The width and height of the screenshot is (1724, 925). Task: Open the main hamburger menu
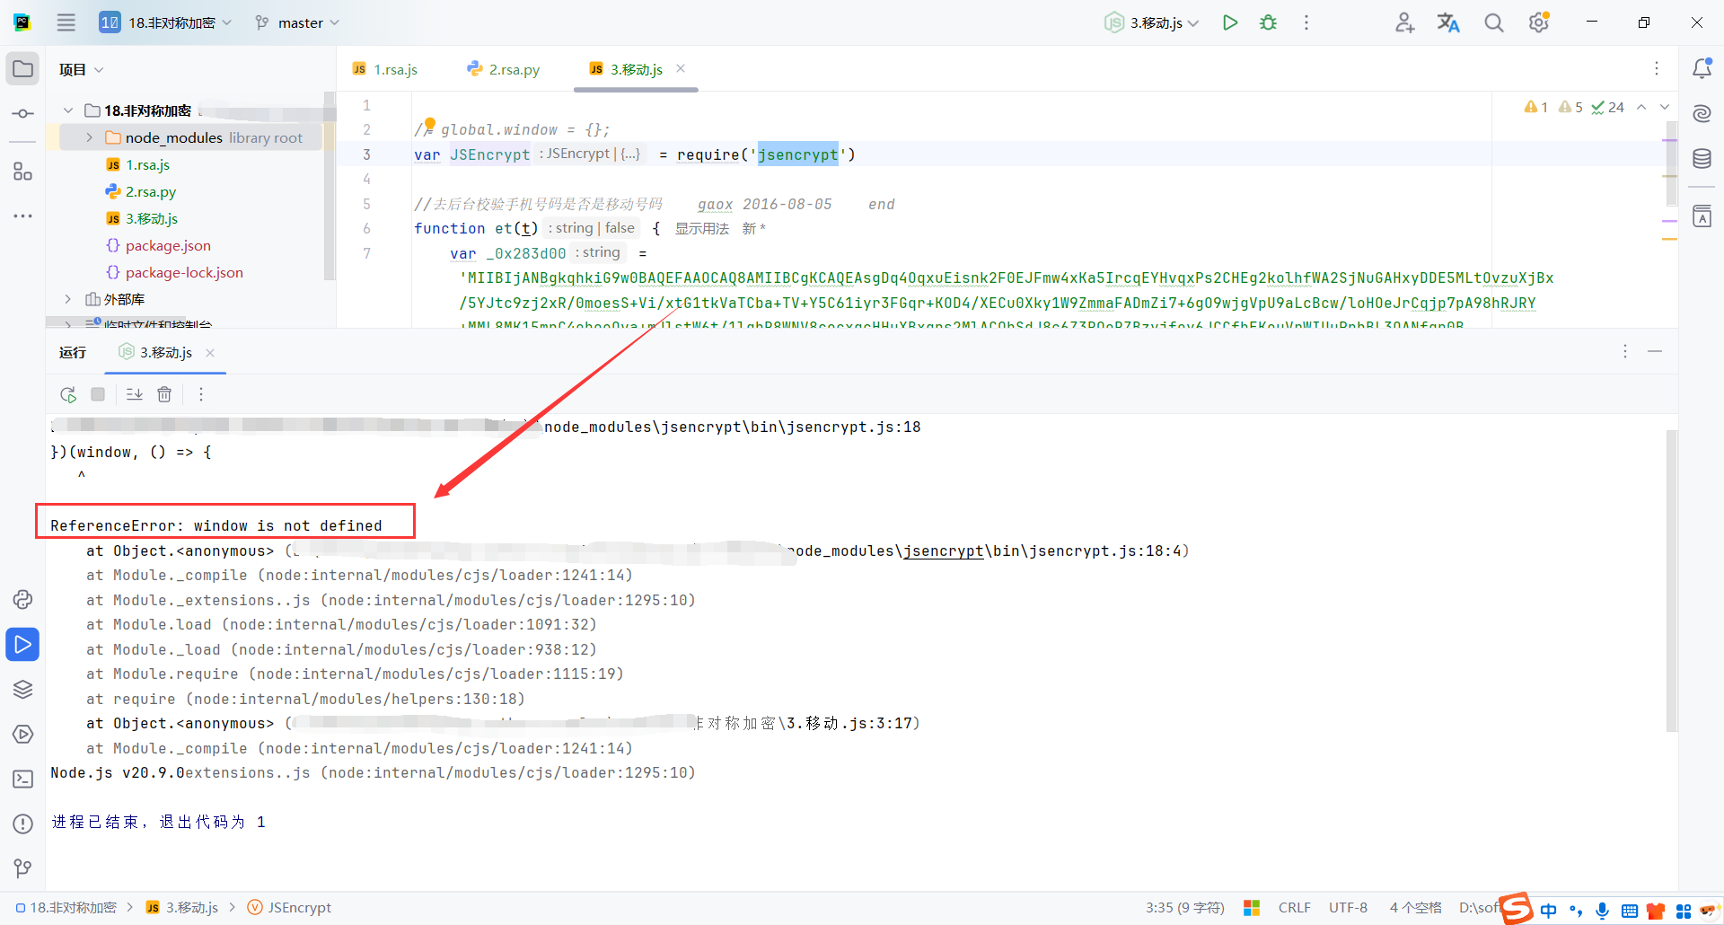coord(66,22)
